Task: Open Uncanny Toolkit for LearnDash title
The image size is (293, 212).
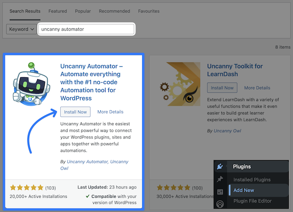Action: pos(235,70)
